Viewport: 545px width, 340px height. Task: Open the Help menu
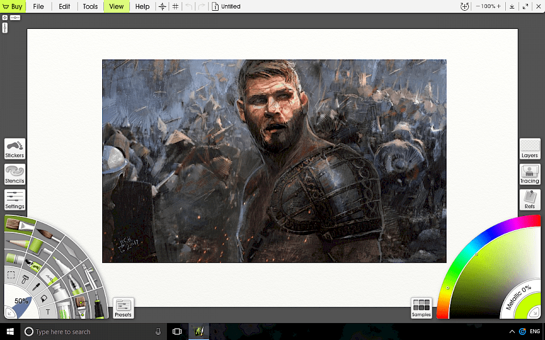coord(142,6)
